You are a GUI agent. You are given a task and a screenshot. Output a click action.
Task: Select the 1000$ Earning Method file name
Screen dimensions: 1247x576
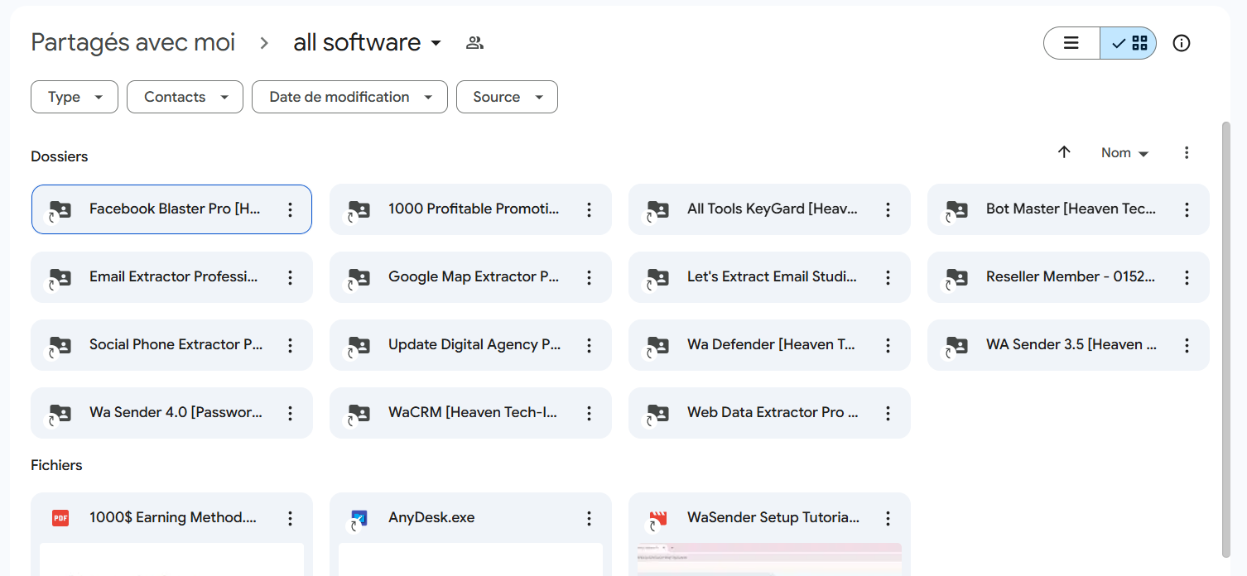173,518
